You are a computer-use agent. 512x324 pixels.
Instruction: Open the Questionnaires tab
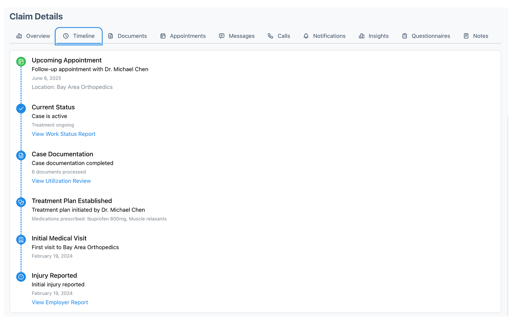(x=426, y=36)
